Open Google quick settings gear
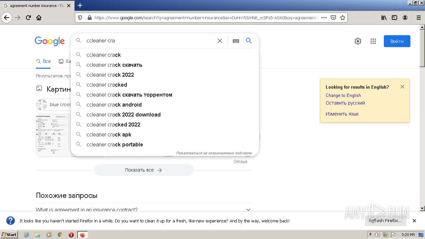 tap(358, 41)
